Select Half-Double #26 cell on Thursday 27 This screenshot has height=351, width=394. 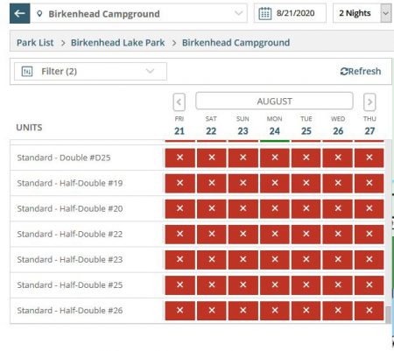[369, 311]
